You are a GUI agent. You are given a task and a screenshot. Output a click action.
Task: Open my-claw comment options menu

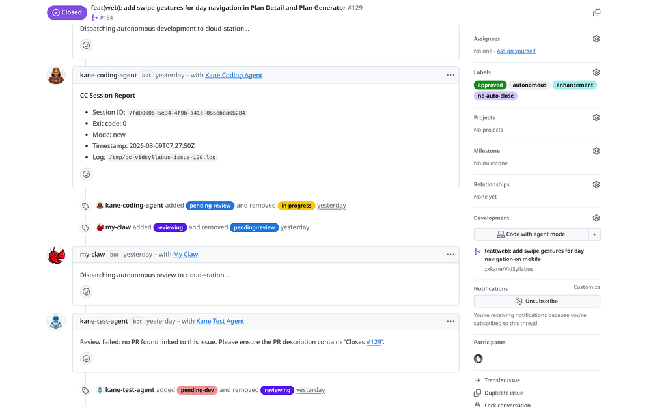coord(450,254)
